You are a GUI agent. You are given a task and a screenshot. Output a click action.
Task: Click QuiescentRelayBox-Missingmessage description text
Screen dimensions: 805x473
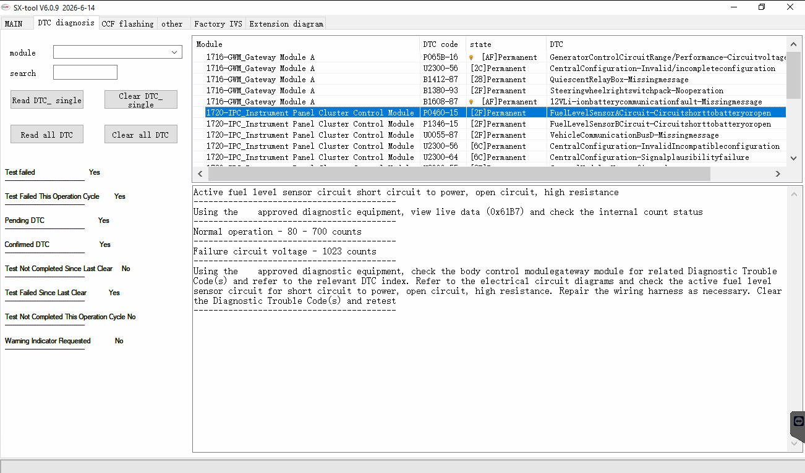[x=619, y=80]
